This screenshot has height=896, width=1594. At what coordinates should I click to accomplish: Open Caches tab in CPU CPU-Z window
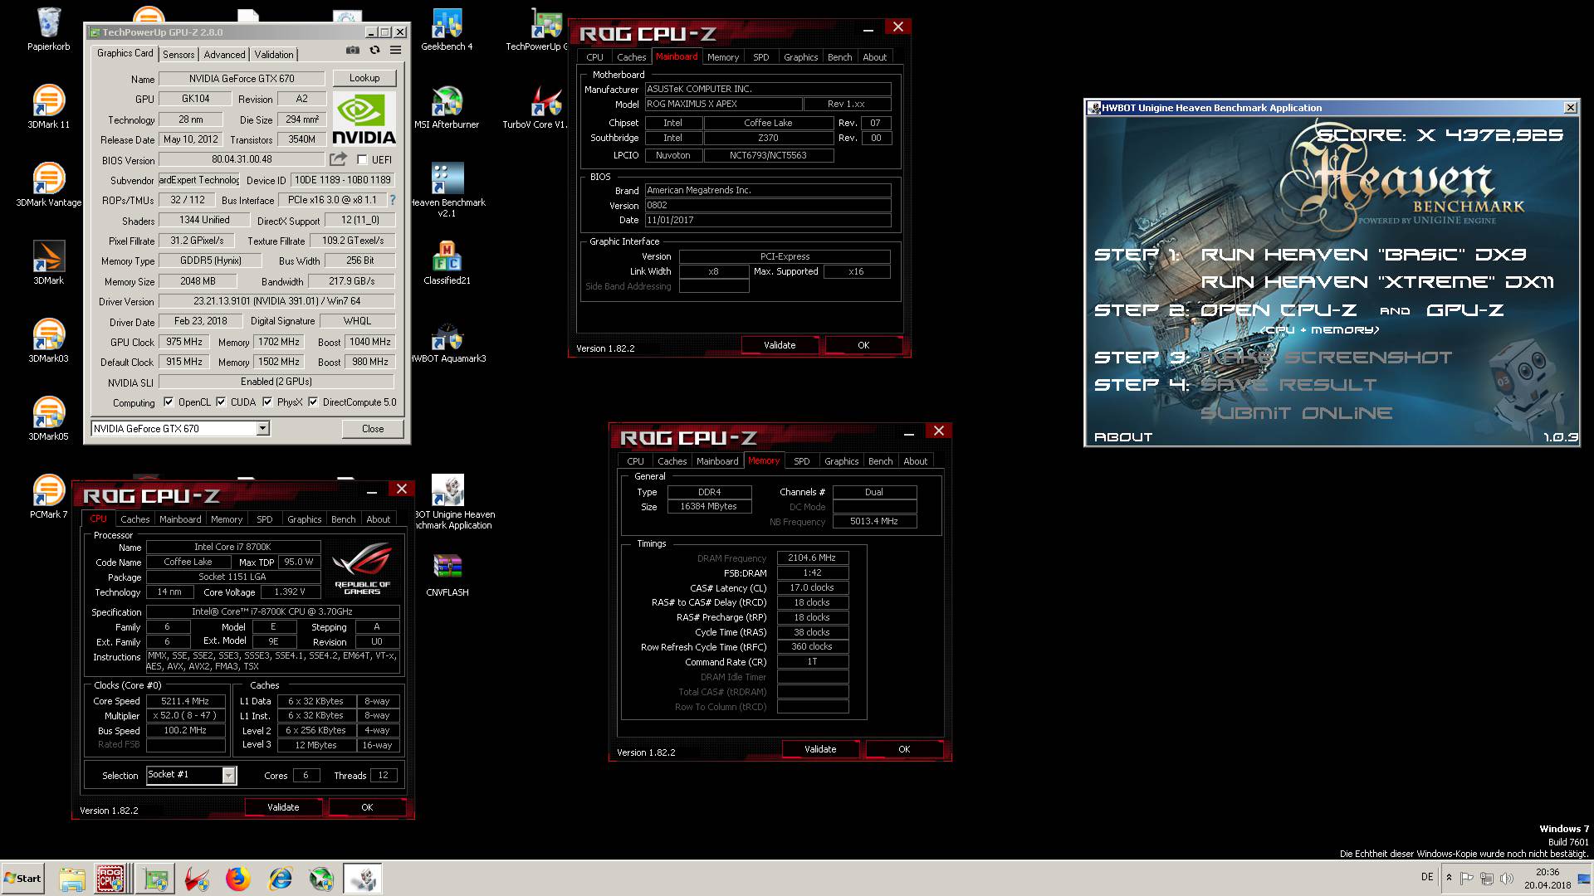[135, 519]
